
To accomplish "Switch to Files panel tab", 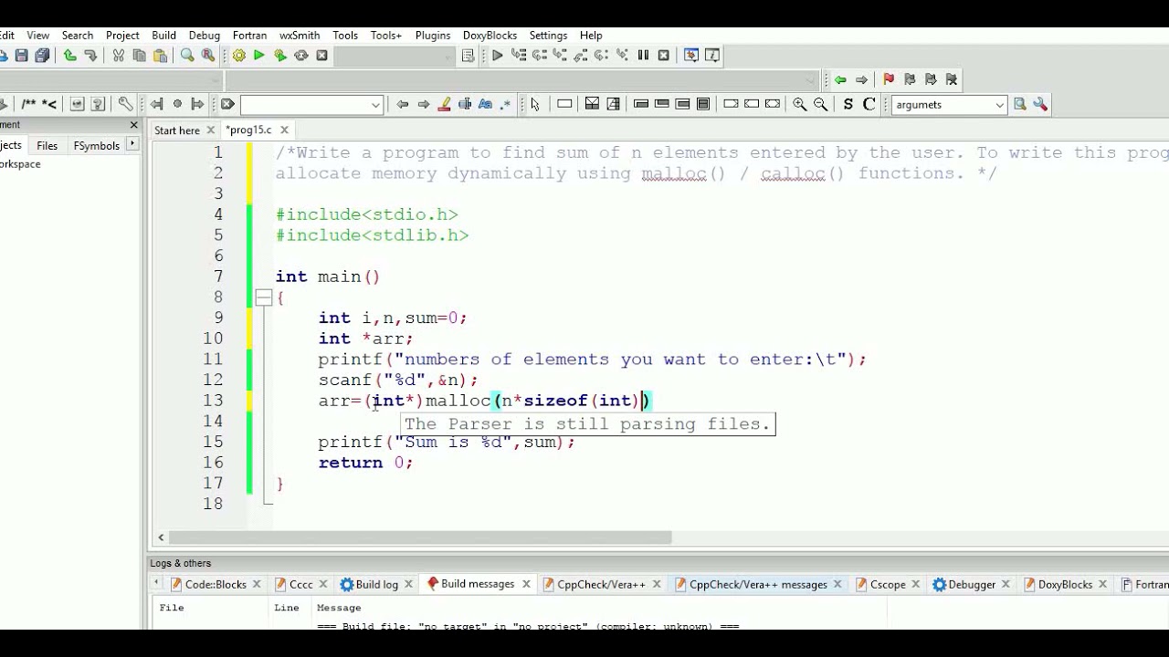I will [47, 145].
